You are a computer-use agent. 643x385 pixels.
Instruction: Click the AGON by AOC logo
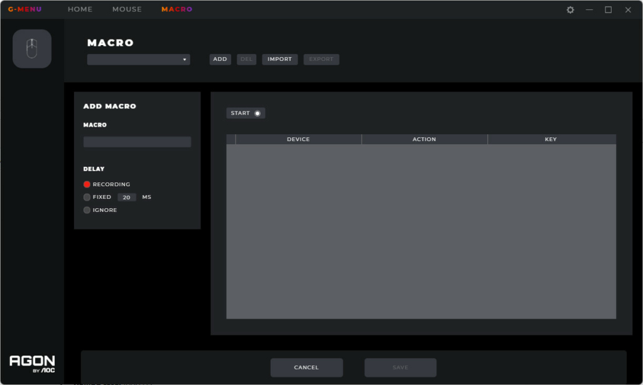pos(32,364)
